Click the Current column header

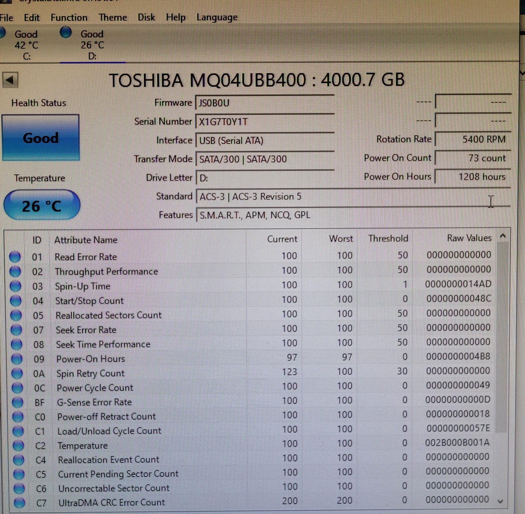tap(282, 239)
